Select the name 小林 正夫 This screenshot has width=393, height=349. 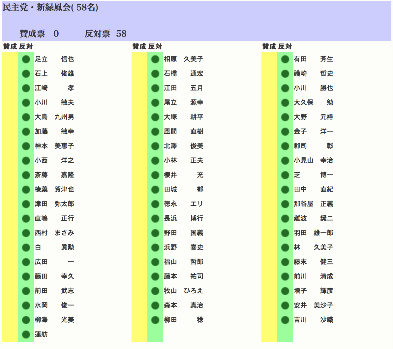[x=184, y=160]
